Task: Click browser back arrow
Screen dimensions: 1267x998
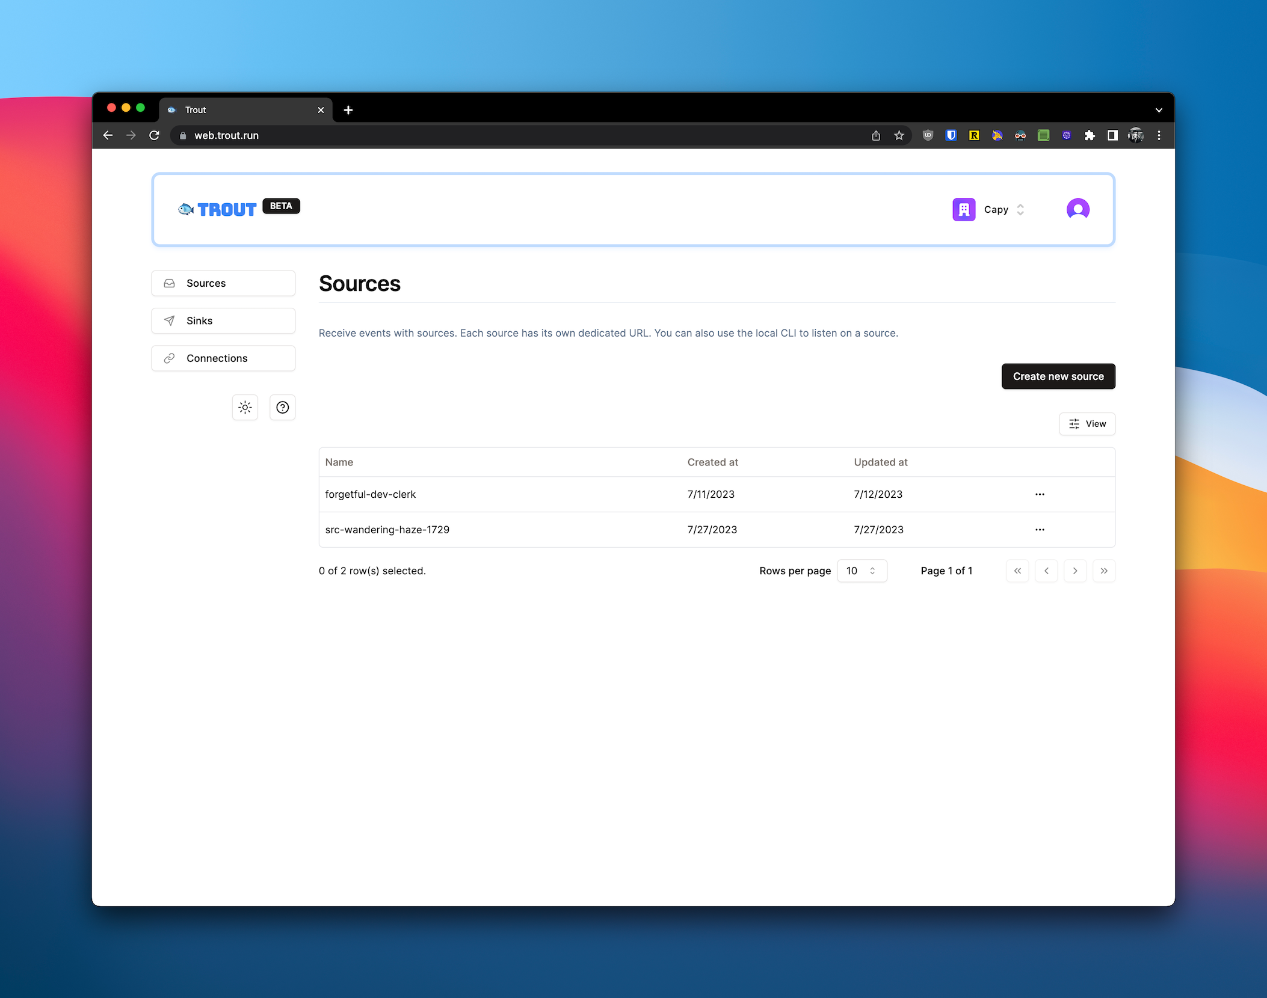Action: point(108,135)
